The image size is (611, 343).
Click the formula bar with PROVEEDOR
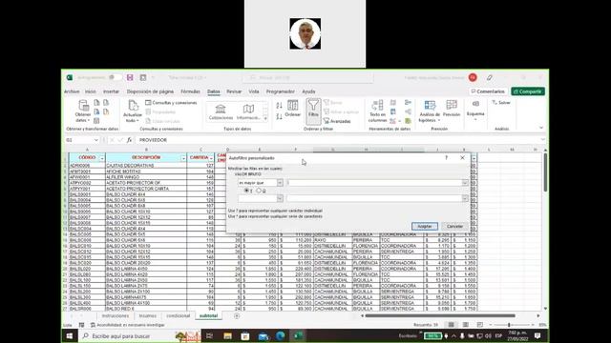click(x=339, y=140)
